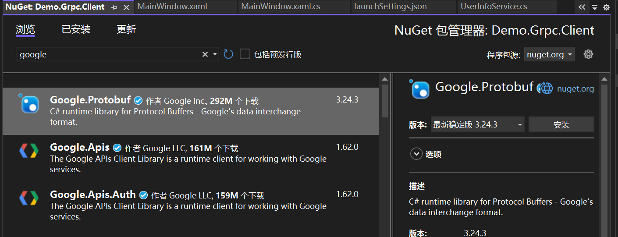Click the large Google.Protobuf icon in details

(420, 89)
